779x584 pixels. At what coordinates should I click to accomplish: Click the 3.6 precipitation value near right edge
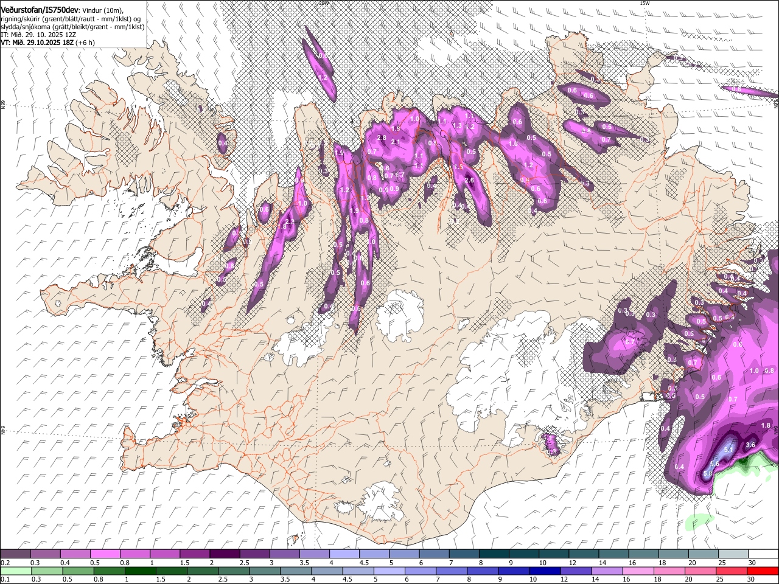pos(750,445)
